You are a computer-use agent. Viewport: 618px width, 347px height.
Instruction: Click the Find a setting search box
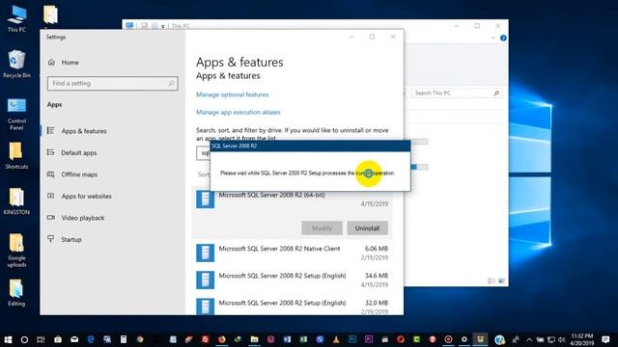pos(112,84)
